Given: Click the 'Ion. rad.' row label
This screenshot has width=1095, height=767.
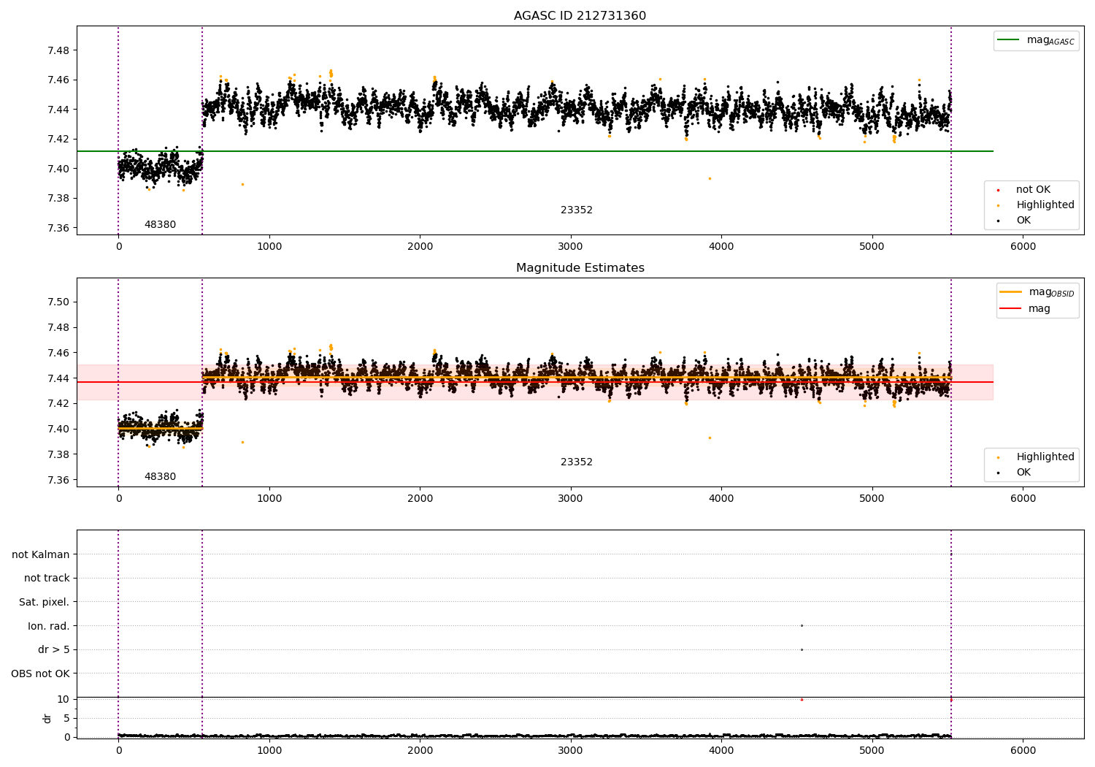Looking at the screenshot, I should 49,627.
